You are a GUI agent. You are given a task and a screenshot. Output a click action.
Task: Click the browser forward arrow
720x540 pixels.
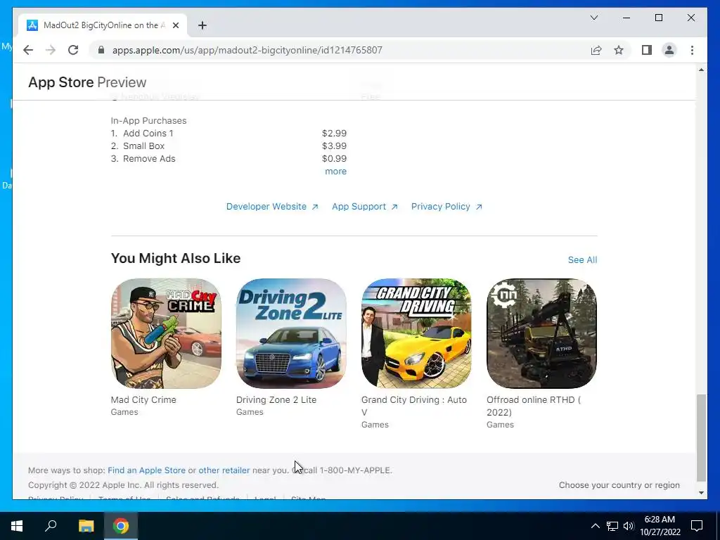click(x=51, y=50)
